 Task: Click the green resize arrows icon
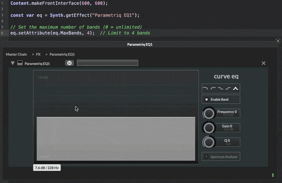(272, 175)
